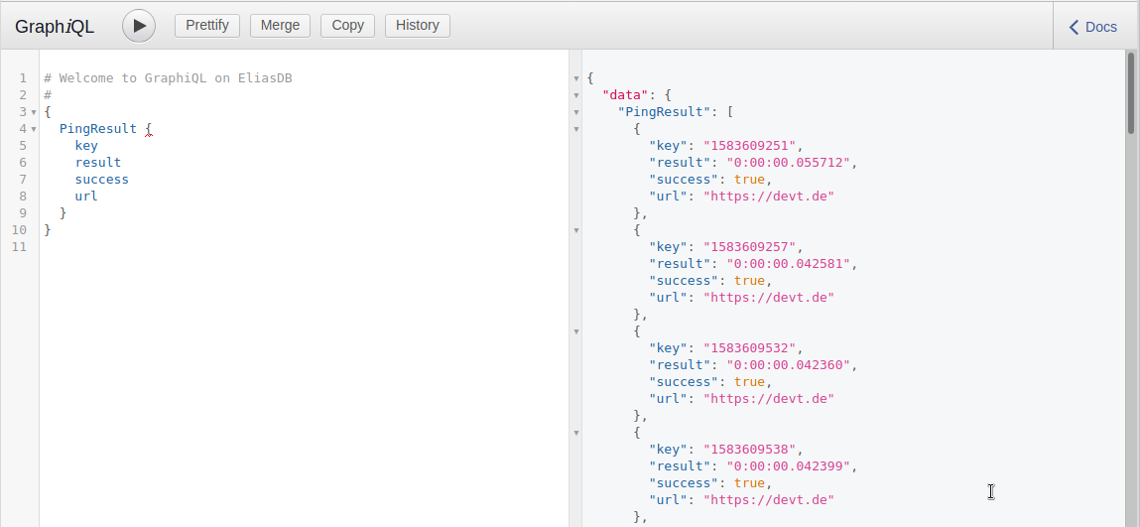Fold the "PingResult" array in response
Screen dimensions: 1140x527
pos(576,112)
